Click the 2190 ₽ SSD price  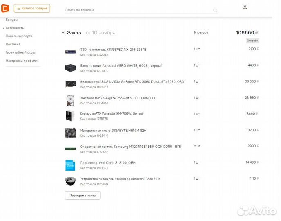pyautogui.click(x=254, y=49)
